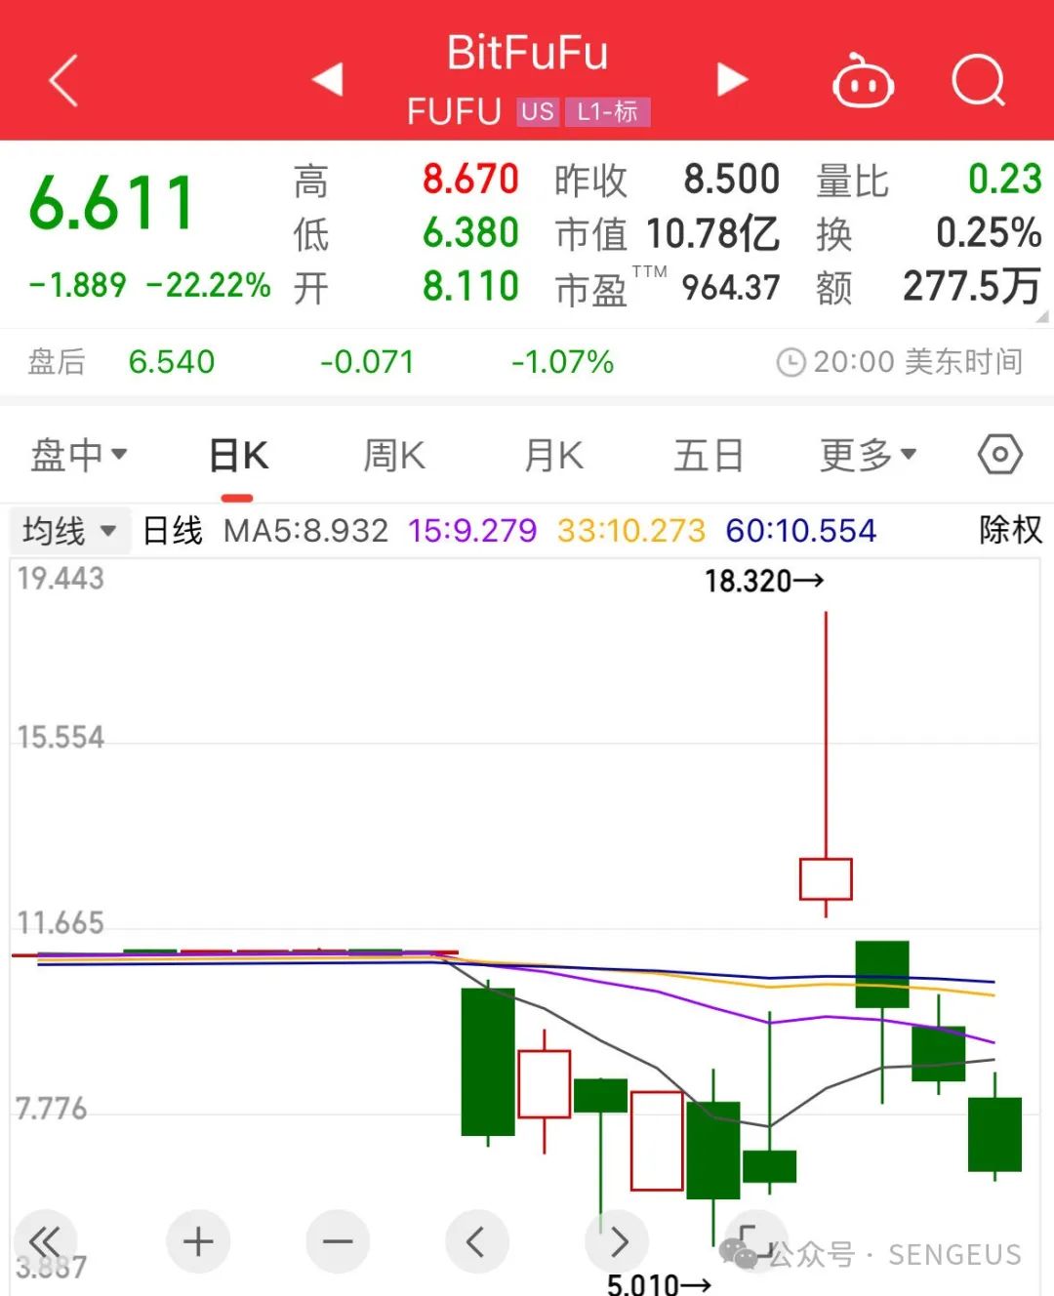This screenshot has width=1054, height=1296.
Task: Move chart right with round arrow button
Action: (617, 1241)
